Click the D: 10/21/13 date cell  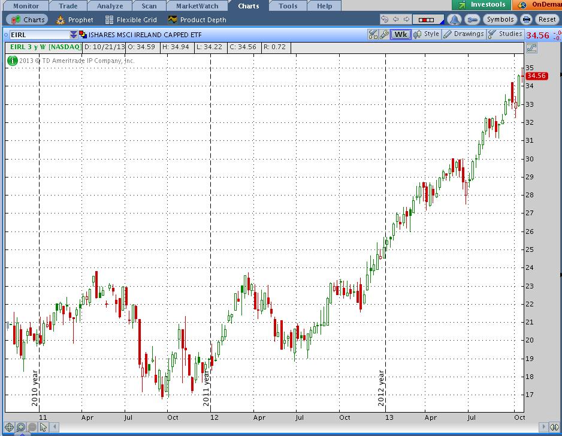point(104,47)
